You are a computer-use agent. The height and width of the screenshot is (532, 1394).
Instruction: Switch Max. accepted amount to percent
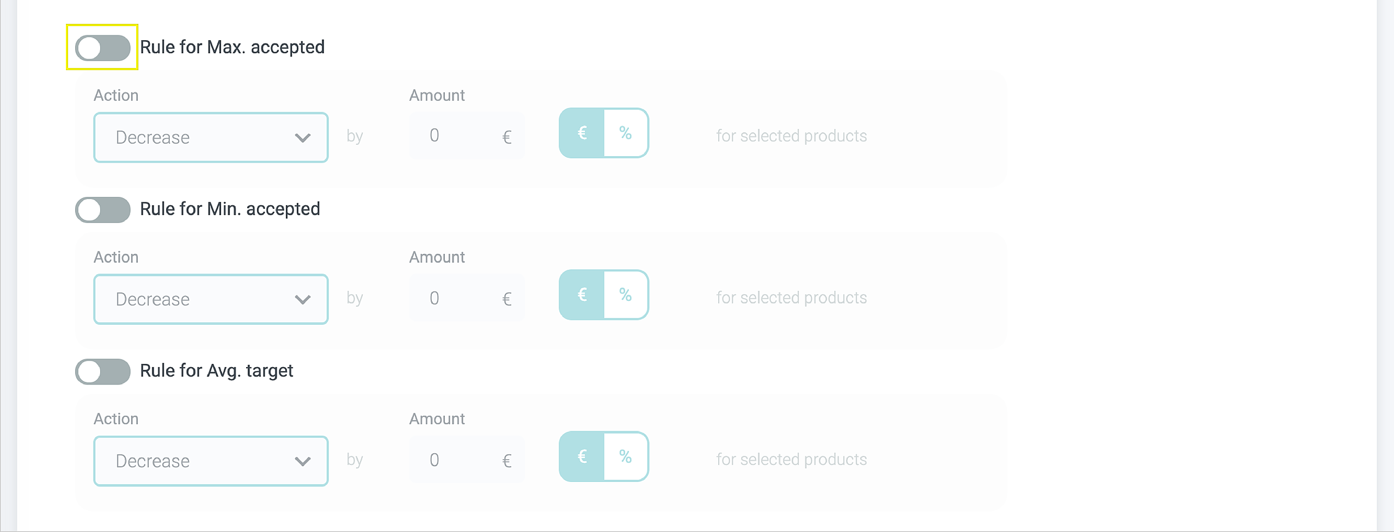626,133
